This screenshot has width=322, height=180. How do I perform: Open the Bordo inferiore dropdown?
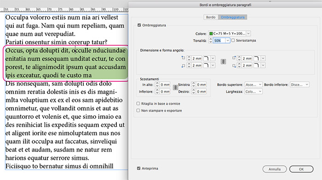point(299,84)
